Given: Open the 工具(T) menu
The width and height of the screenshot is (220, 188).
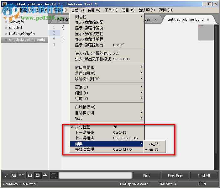Looking at the screenshot, I should coord(111,10).
